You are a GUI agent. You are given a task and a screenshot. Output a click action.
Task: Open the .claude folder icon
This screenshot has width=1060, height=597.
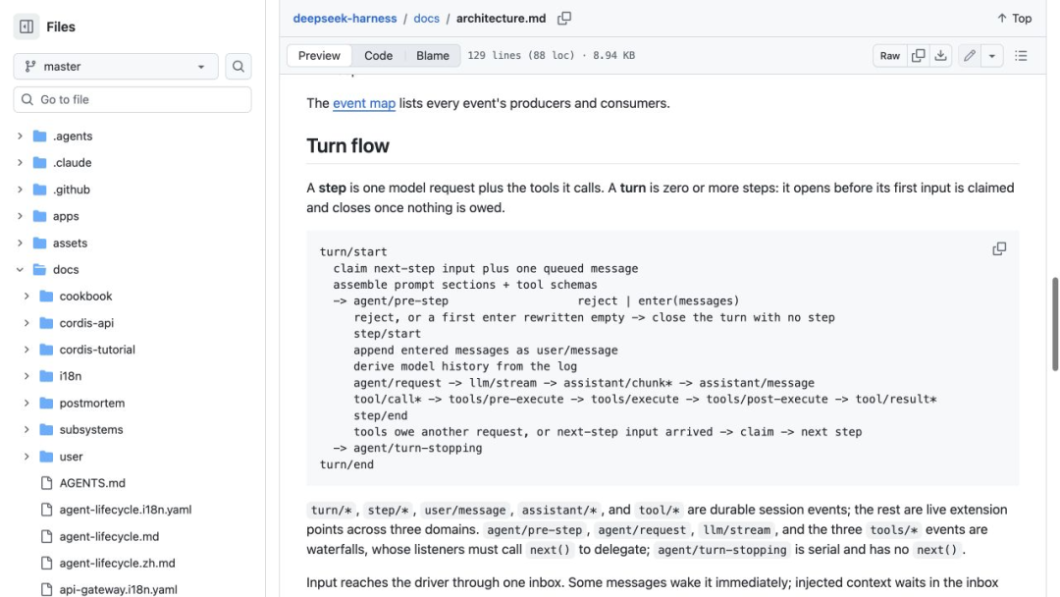point(40,163)
